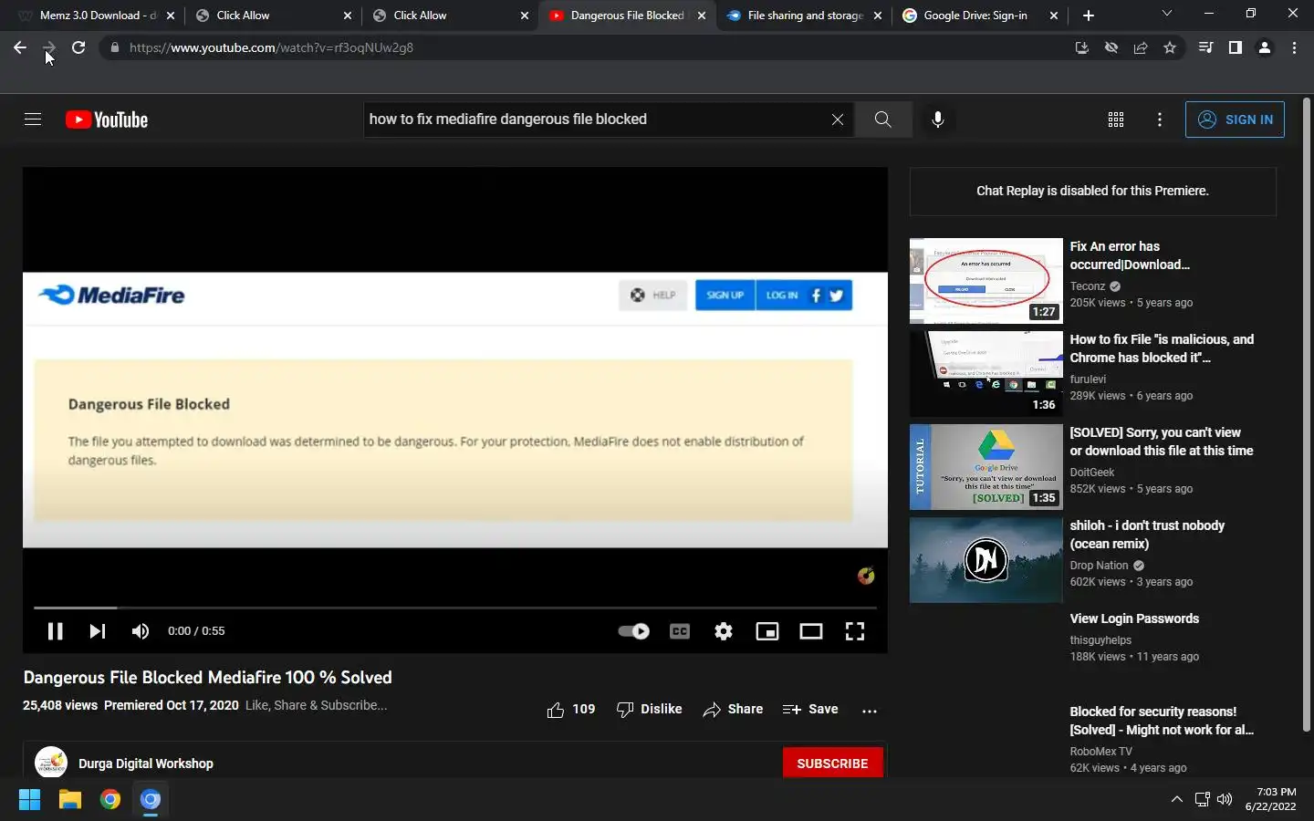Screen dimensions: 1314x821
Task: Open the YouTube guide hamburger menu
Action: click(33, 120)
